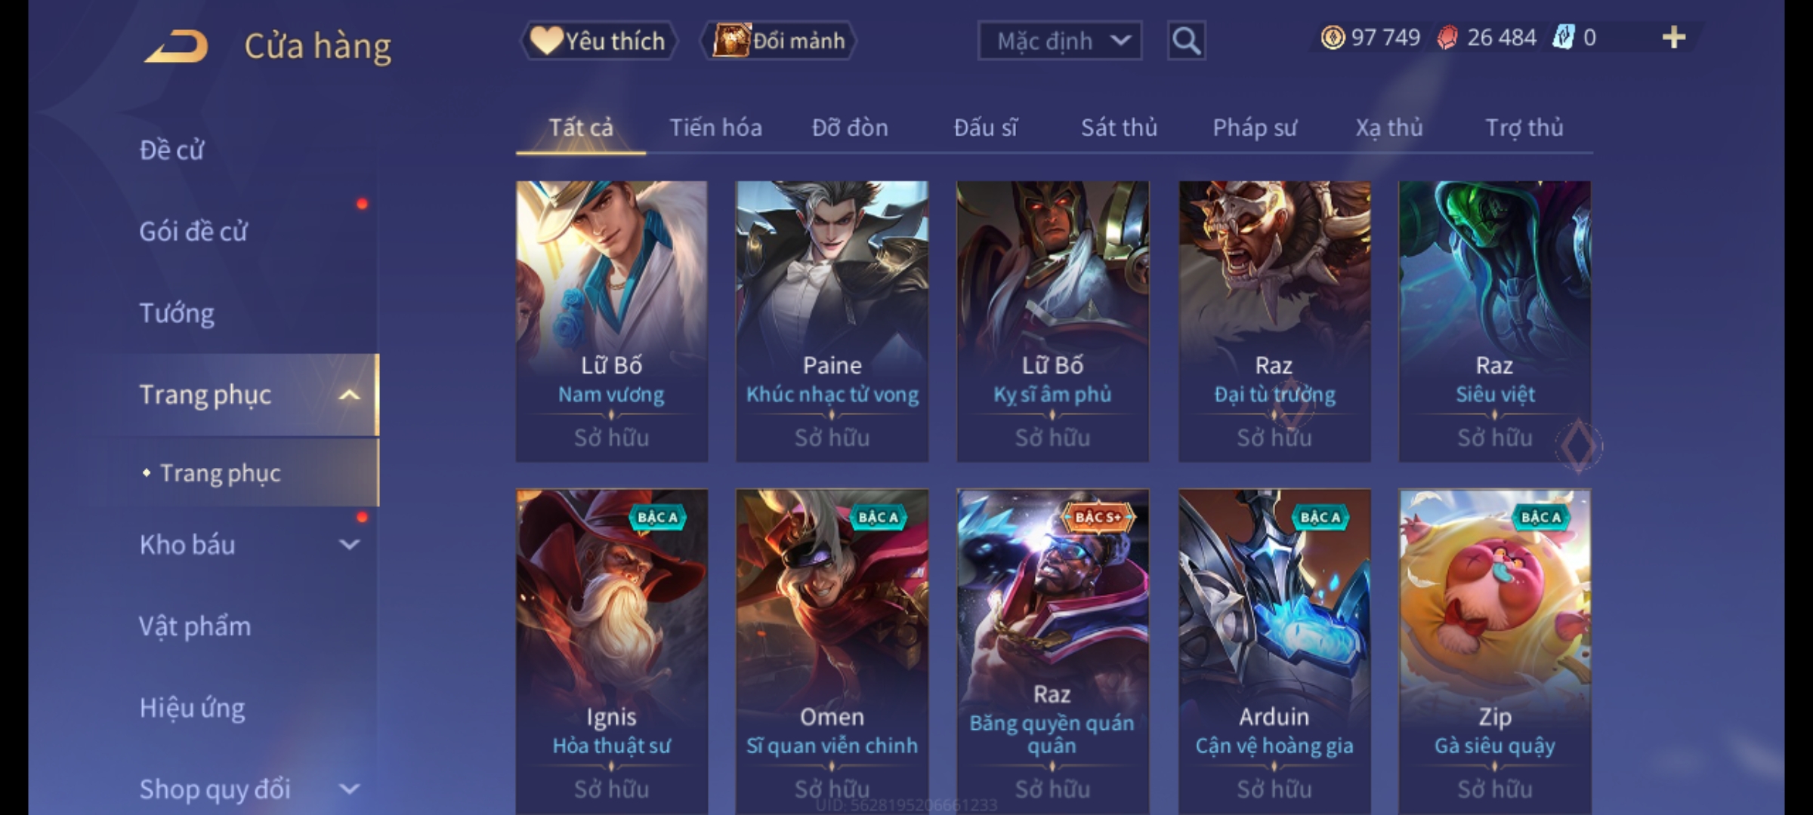Open Đổi mảnh fragment exchange

[779, 41]
